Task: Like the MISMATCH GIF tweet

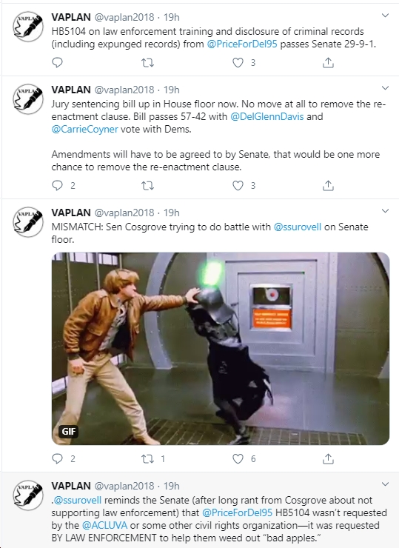Action: tap(238, 458)
